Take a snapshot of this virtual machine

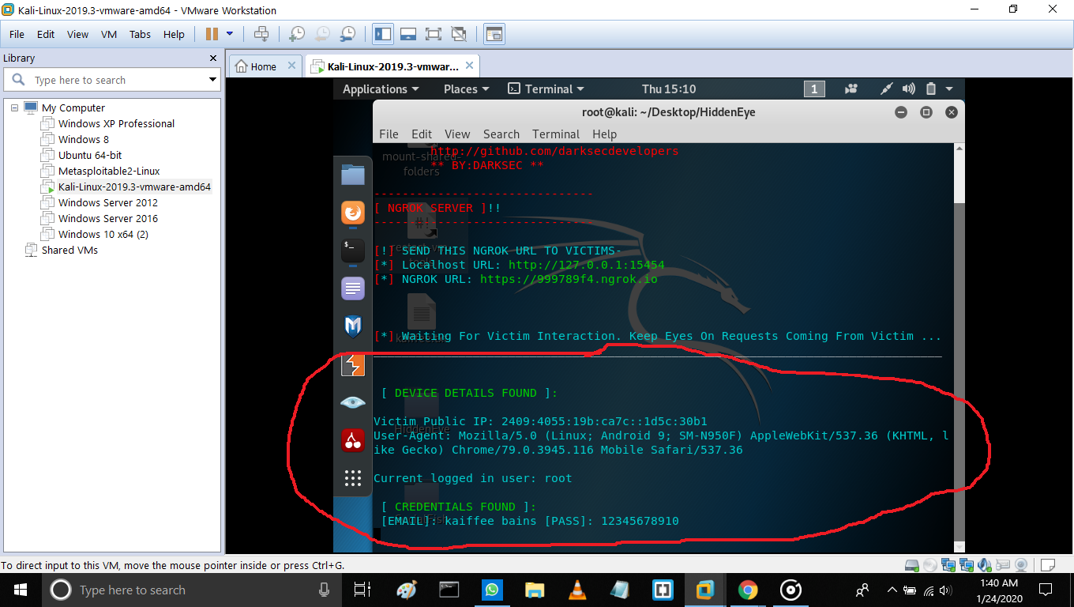[297, 34]
